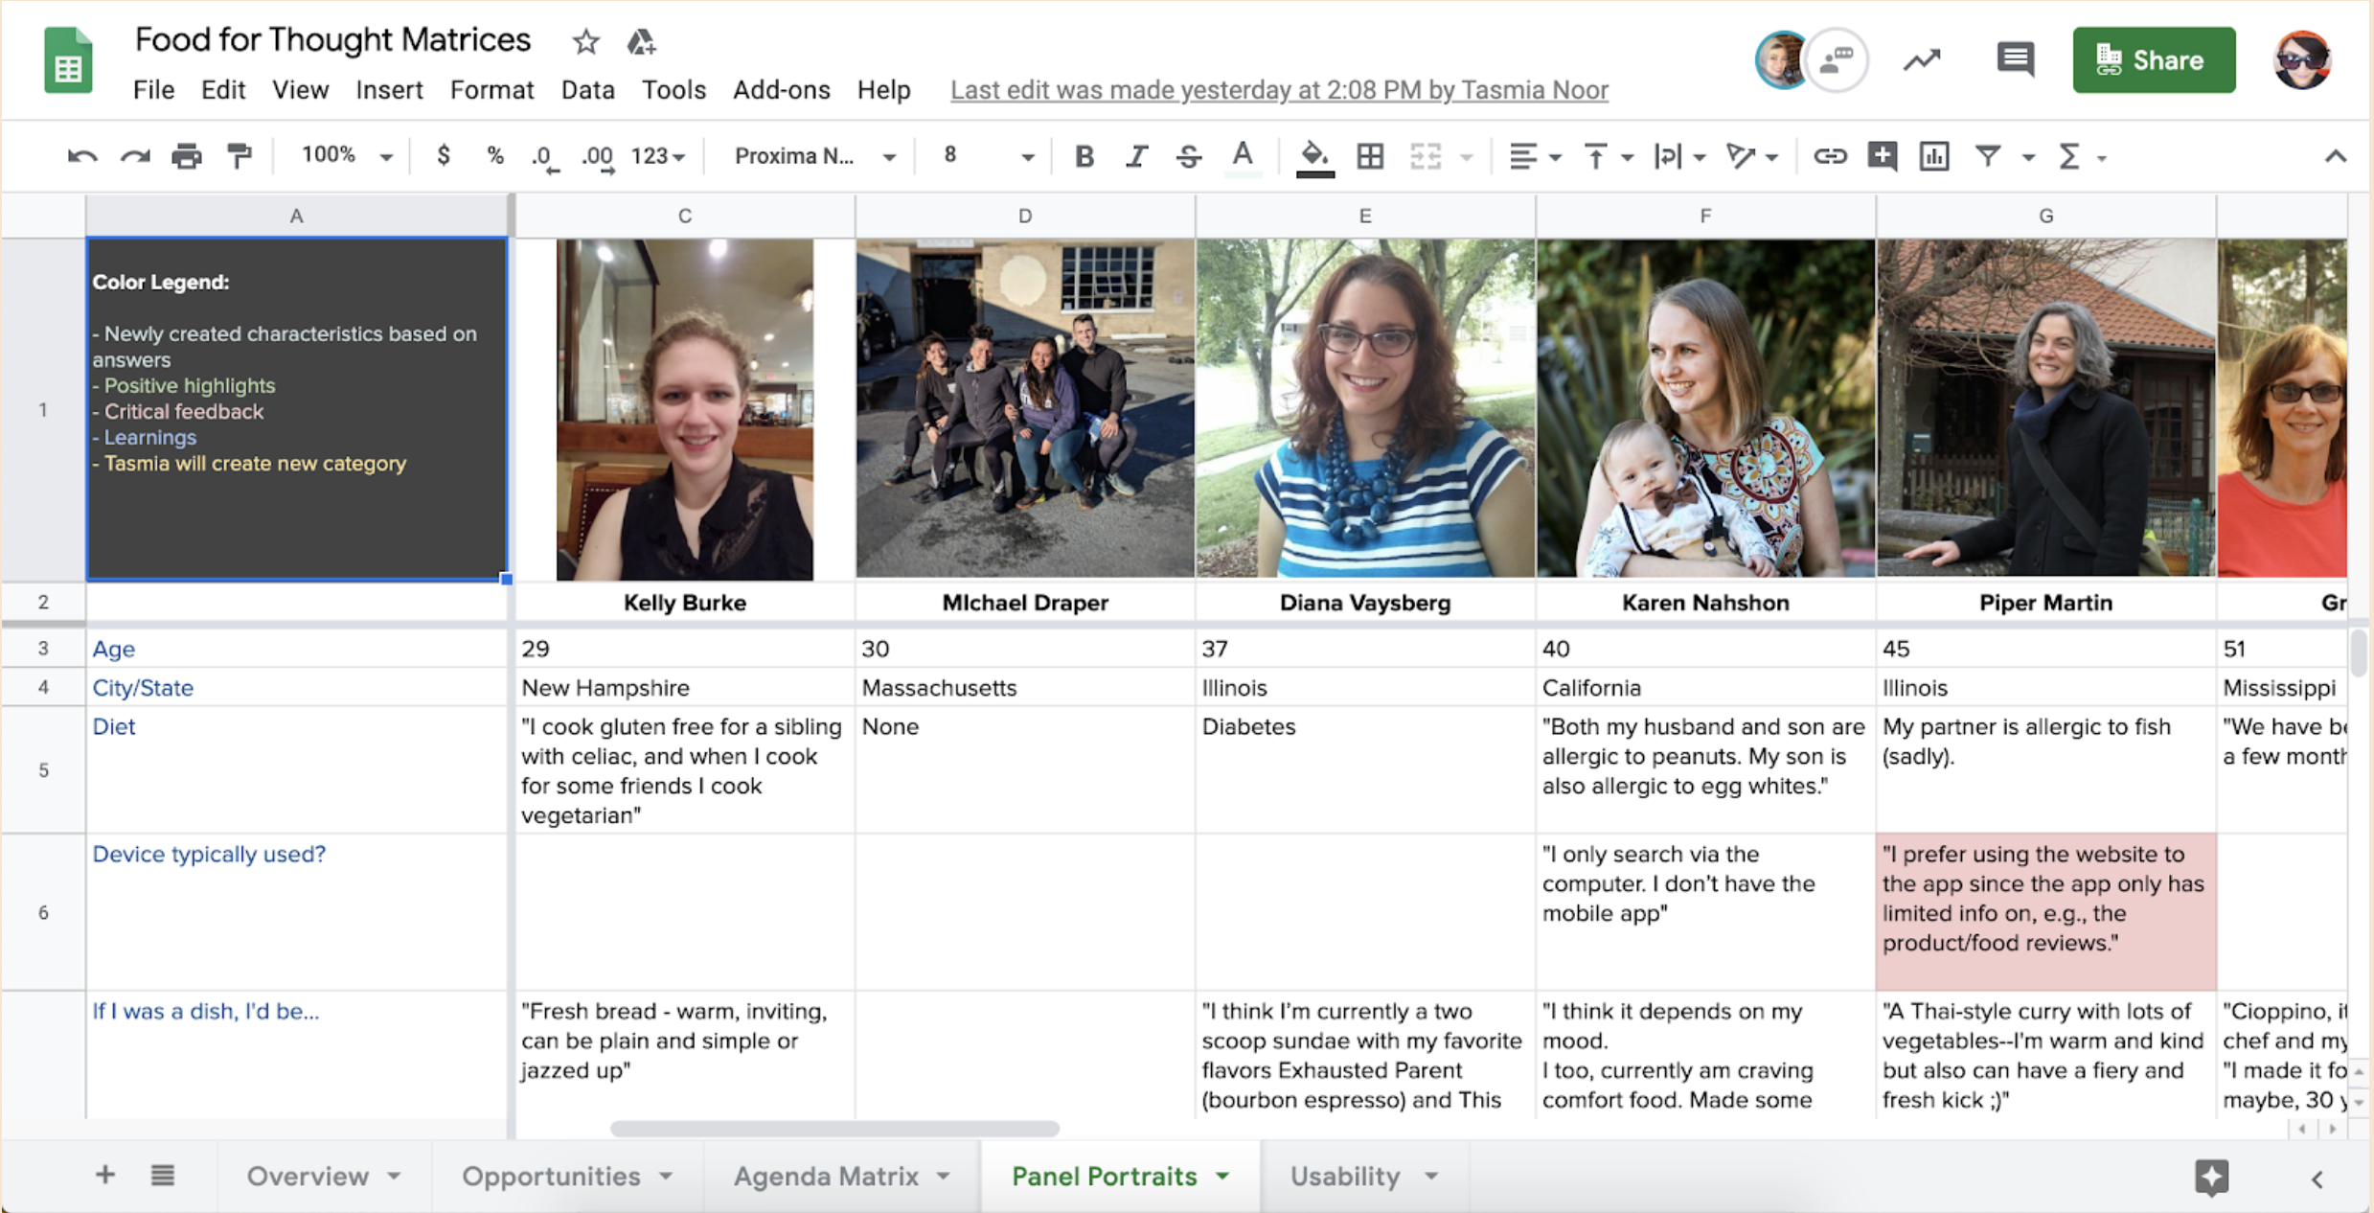This screenshot has width=2374, height=1213.
Task: Select the paint format tool
Action: coord(239,156)
